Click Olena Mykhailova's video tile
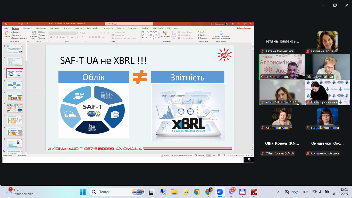The width and height of the screenshot is (352, 198). point(328,67)
